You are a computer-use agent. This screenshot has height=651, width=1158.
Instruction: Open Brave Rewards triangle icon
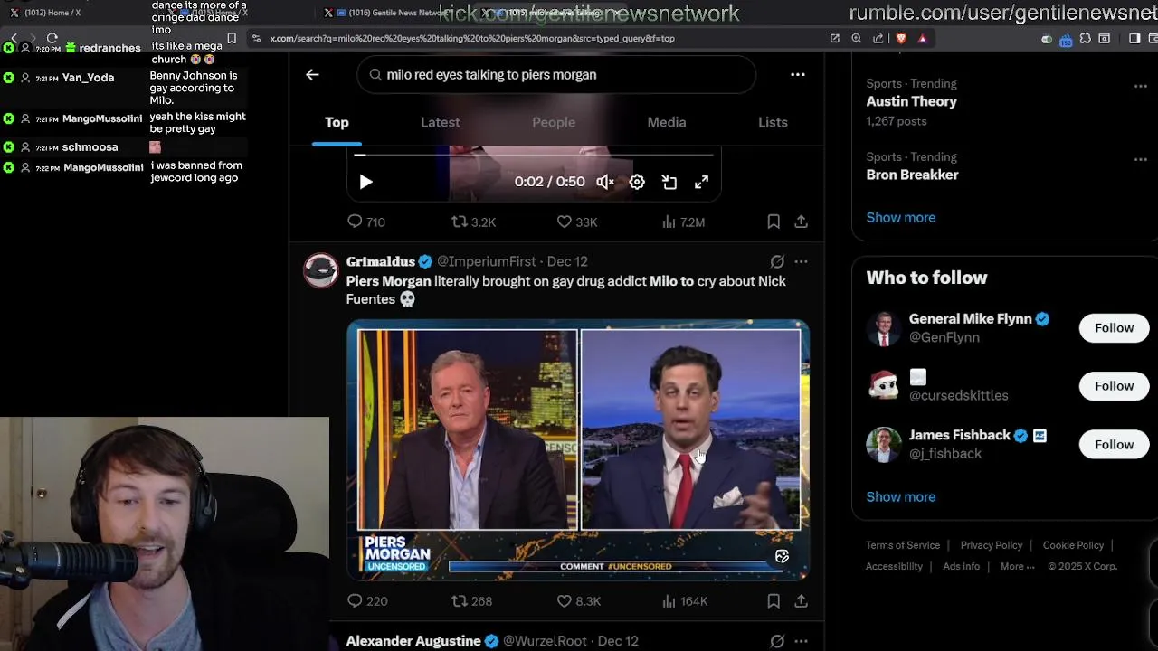[x=923, y=38]
